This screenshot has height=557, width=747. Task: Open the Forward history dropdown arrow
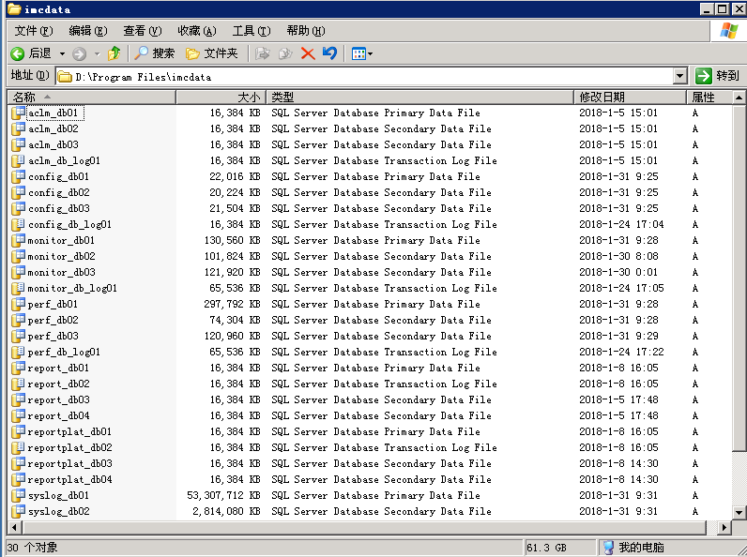[98, 53]
